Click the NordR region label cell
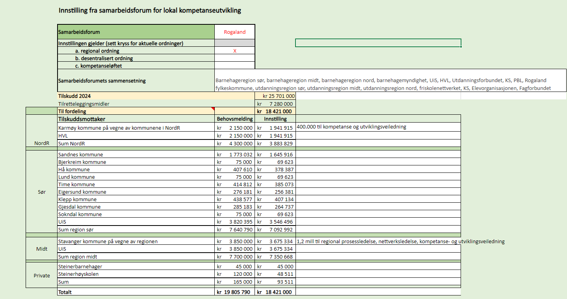Image resolution: width=567 pixels, height=299 pixels. (41, 143)
